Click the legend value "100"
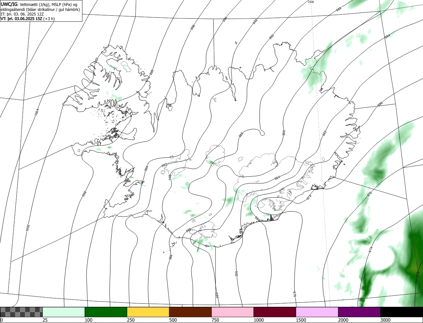Image resolution: width=423 pixels, height=323 pixels. [x=88, y=320]
